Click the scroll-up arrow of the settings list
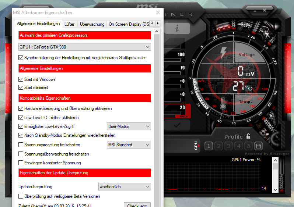294x207 pixels. pyautogui.click(x=157, y=32)
